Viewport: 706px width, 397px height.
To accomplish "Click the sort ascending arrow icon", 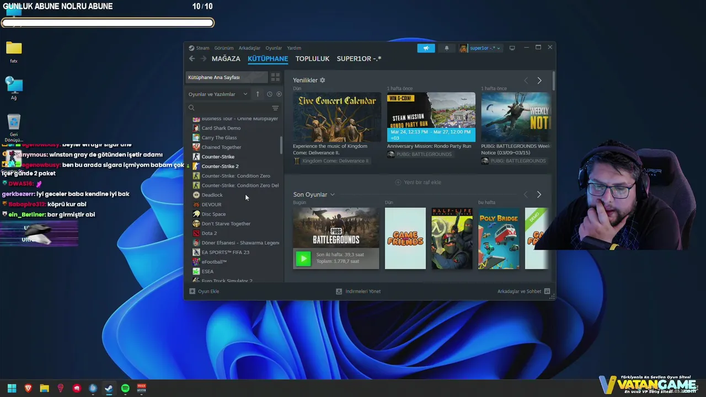I will (257, 94).
